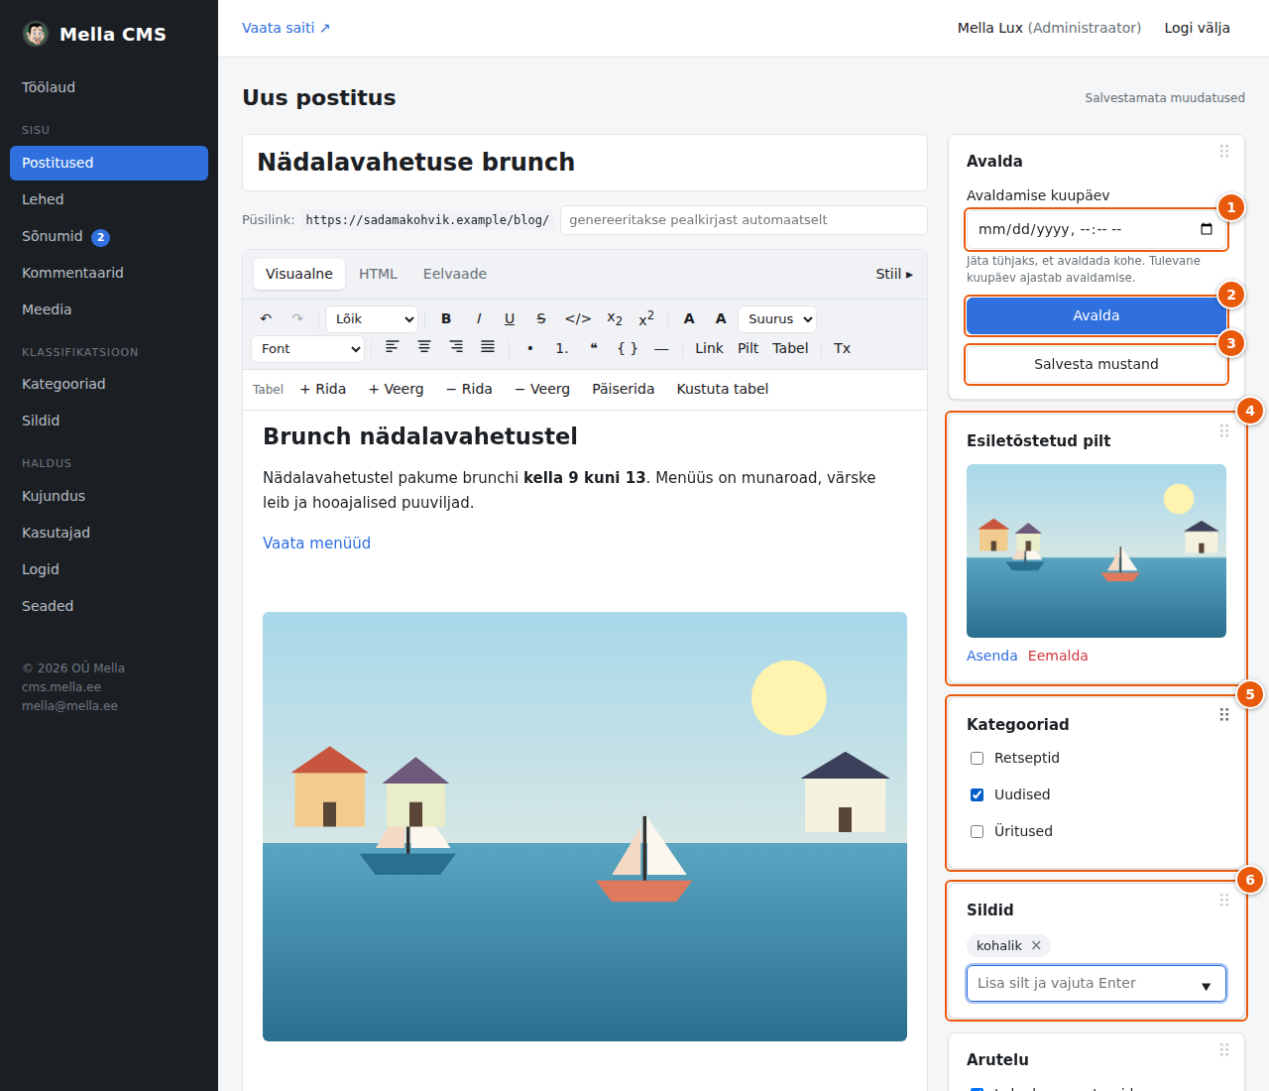
Task: Switch to the Eelvaade tab
Action: point(455,274)
